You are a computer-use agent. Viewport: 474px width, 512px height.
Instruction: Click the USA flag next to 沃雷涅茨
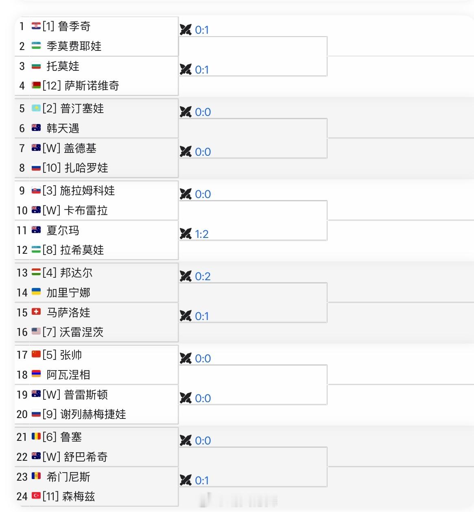(36, 332)
